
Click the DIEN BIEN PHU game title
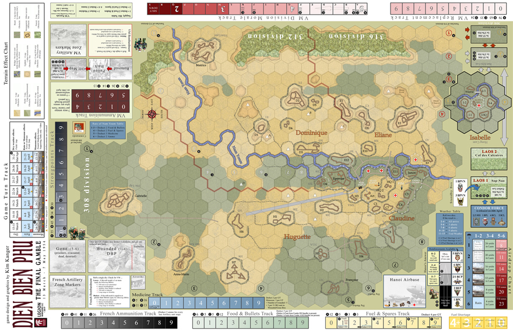tap(23, 284)
